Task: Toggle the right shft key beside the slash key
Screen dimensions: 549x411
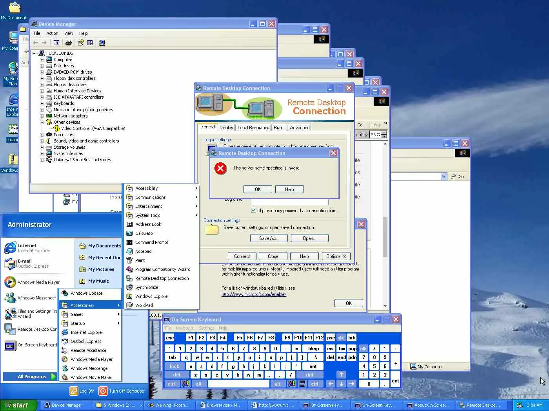Action: click(309, 375)
